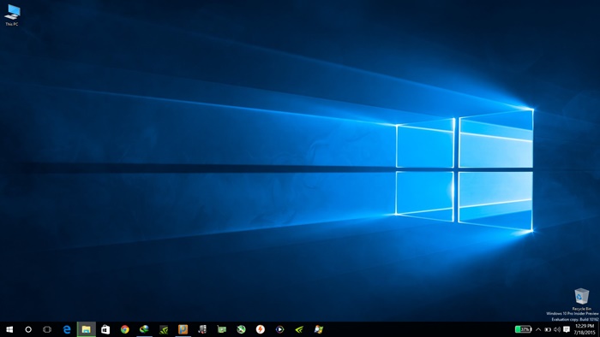Open the Start menu
The width and height of the screenshot is (600, 337).
(x=9, y=329)
